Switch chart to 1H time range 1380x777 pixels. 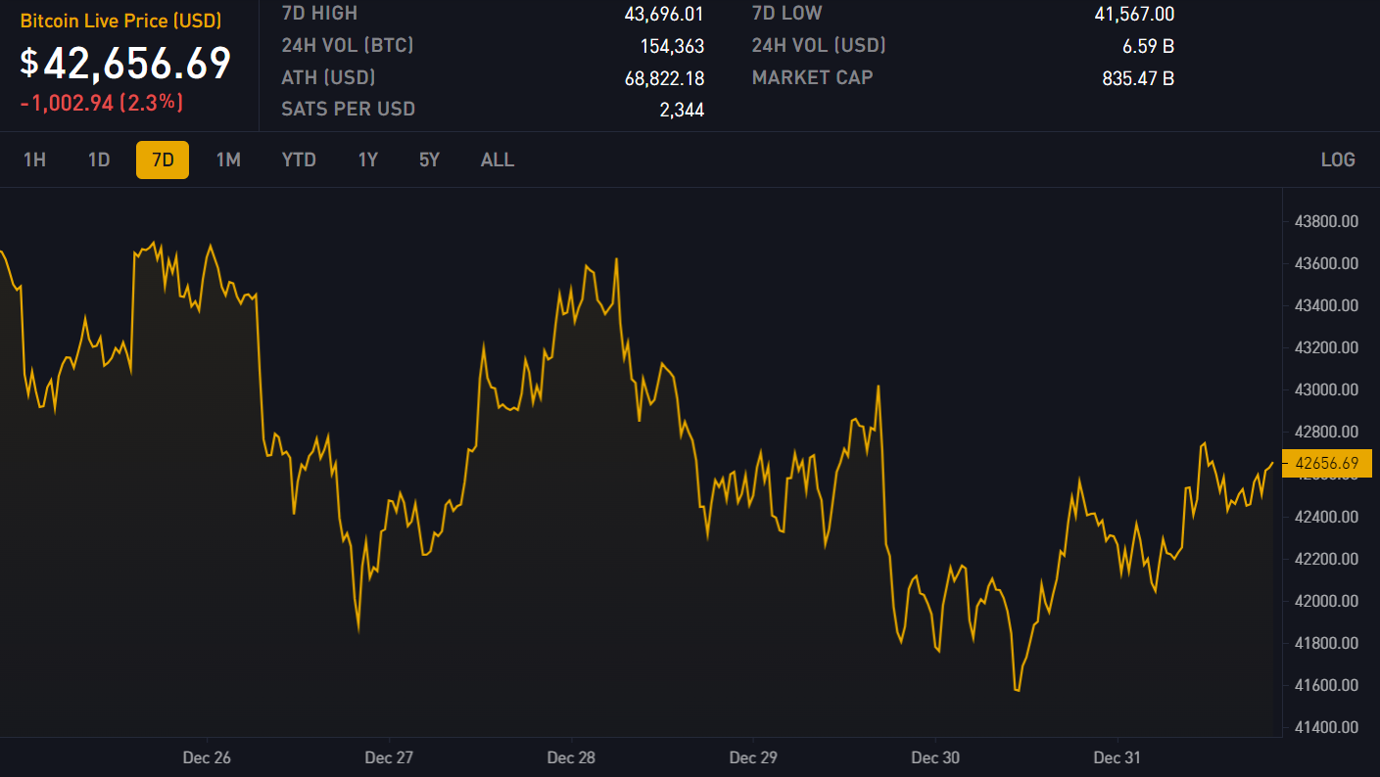click(x=34, y=160)
